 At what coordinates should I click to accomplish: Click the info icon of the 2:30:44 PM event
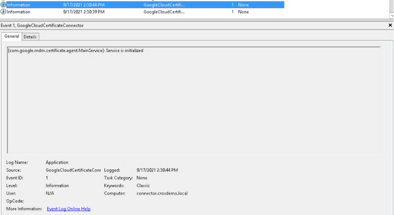[x=3, y=5]
